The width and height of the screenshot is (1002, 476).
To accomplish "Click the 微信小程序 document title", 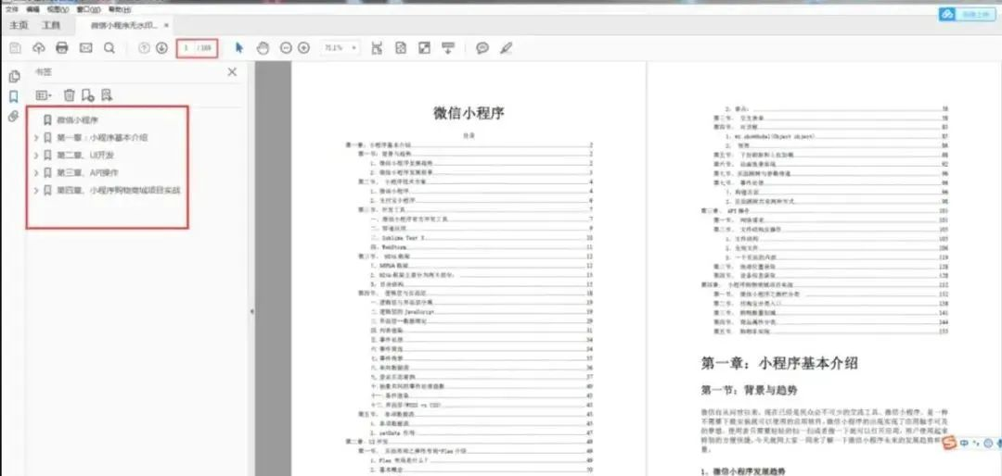I will tap(469, 114).
